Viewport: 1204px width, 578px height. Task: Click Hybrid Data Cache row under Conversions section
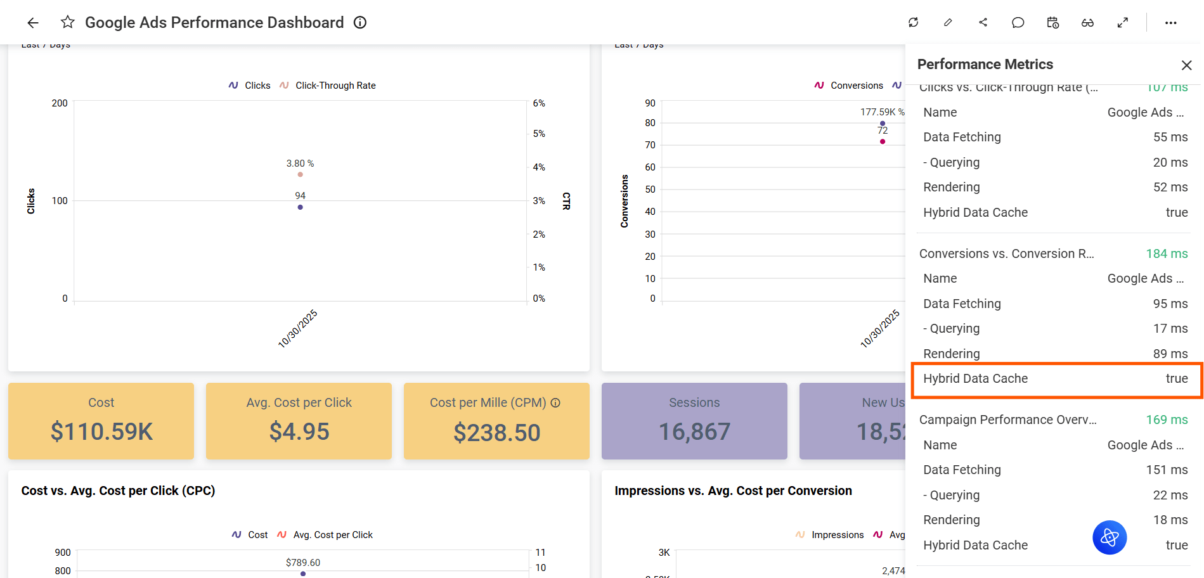[x=1055, y=379]
